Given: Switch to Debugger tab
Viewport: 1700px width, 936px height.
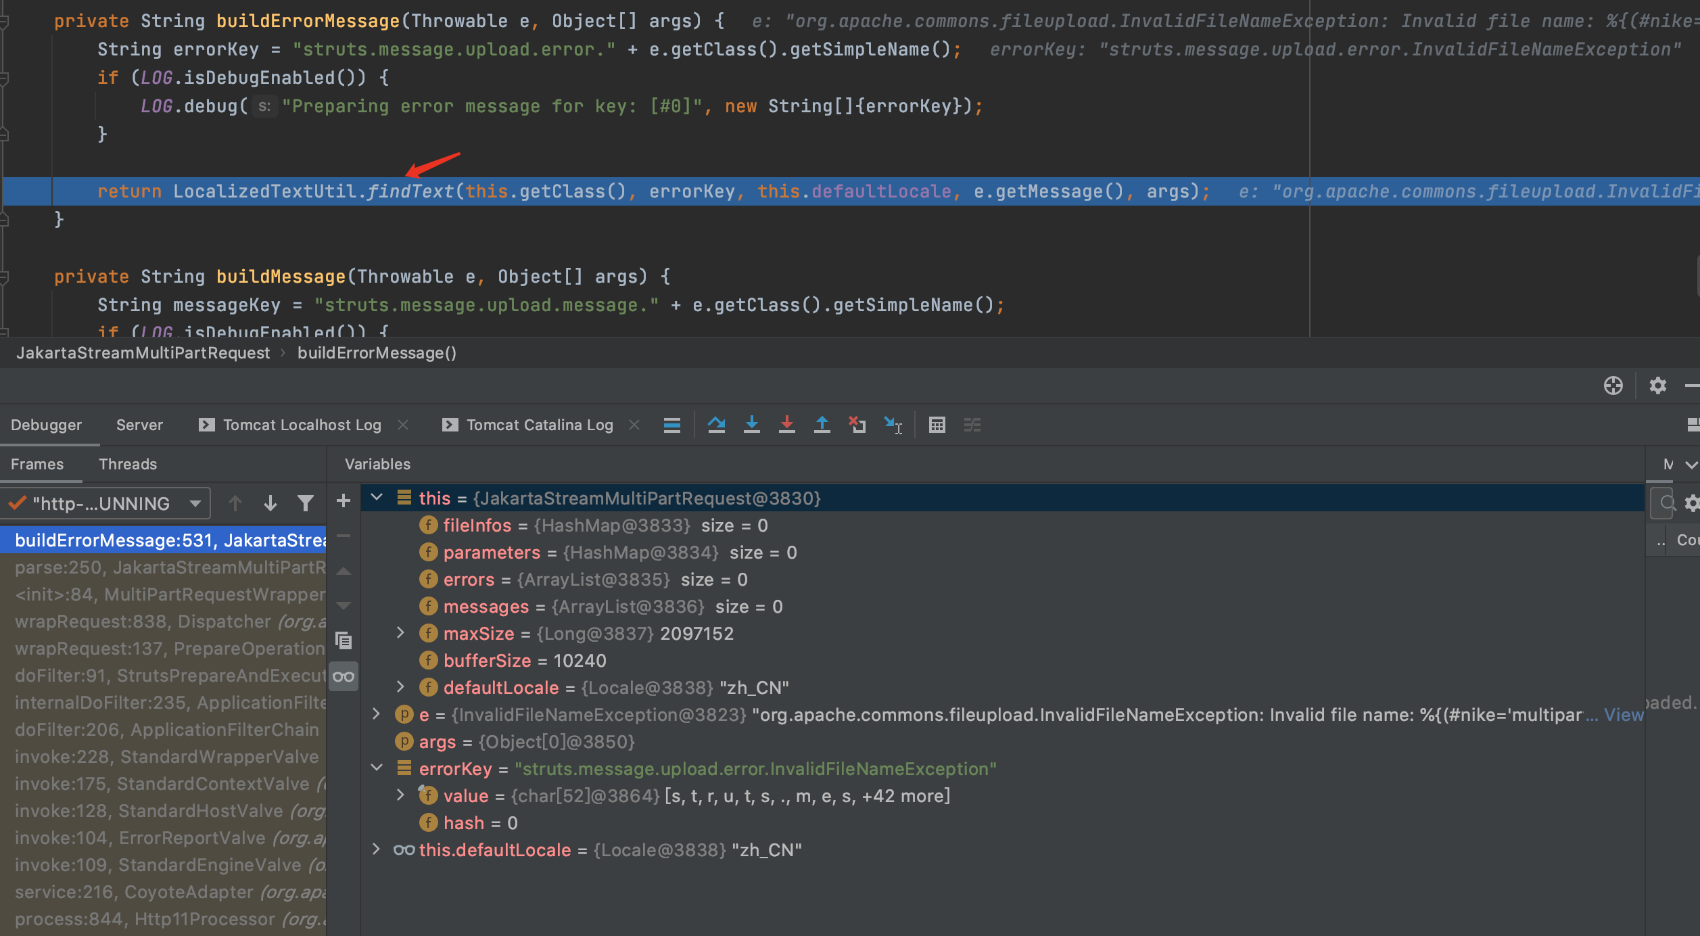Looking at the screenshot, I should point(46,425).
